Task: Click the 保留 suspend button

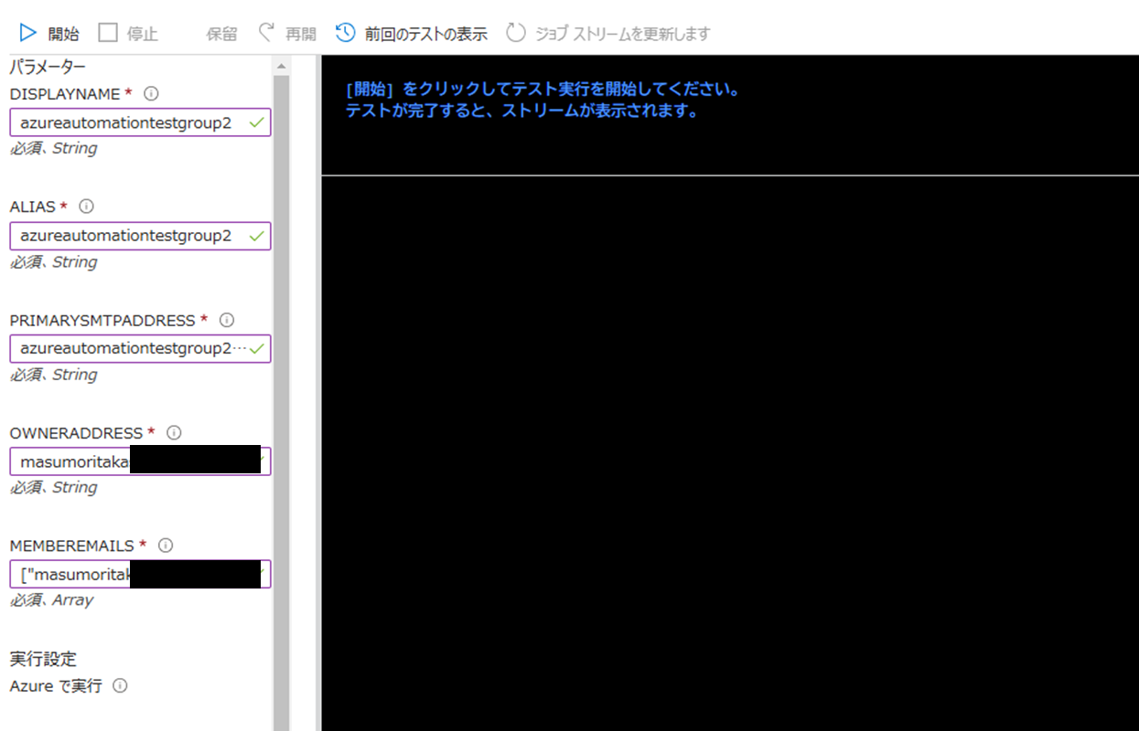Action: click(x=221, y=34)
